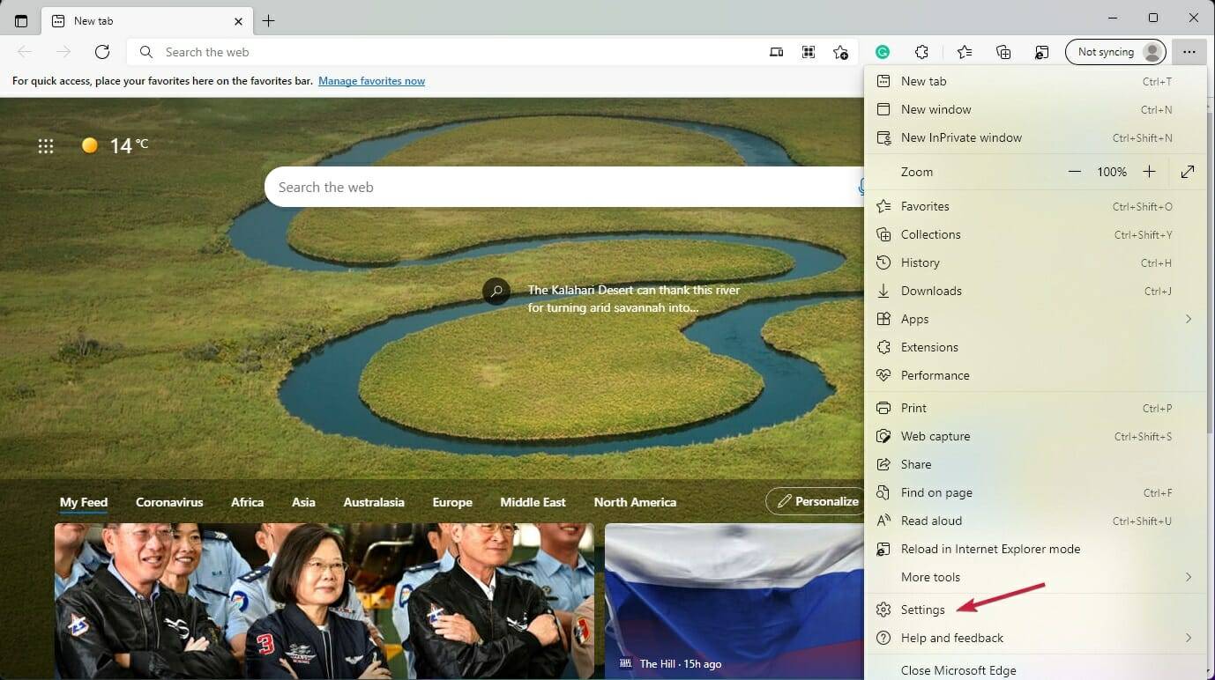Screen dimensions: 1215x680
Task: Open the app launcher grid on the new tab page
Action: point(46,145)
